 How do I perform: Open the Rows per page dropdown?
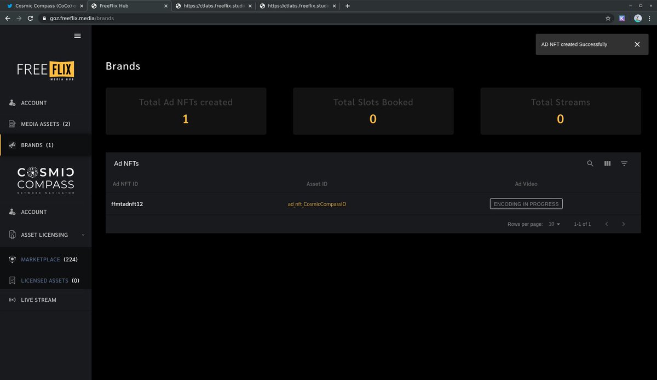555,224
